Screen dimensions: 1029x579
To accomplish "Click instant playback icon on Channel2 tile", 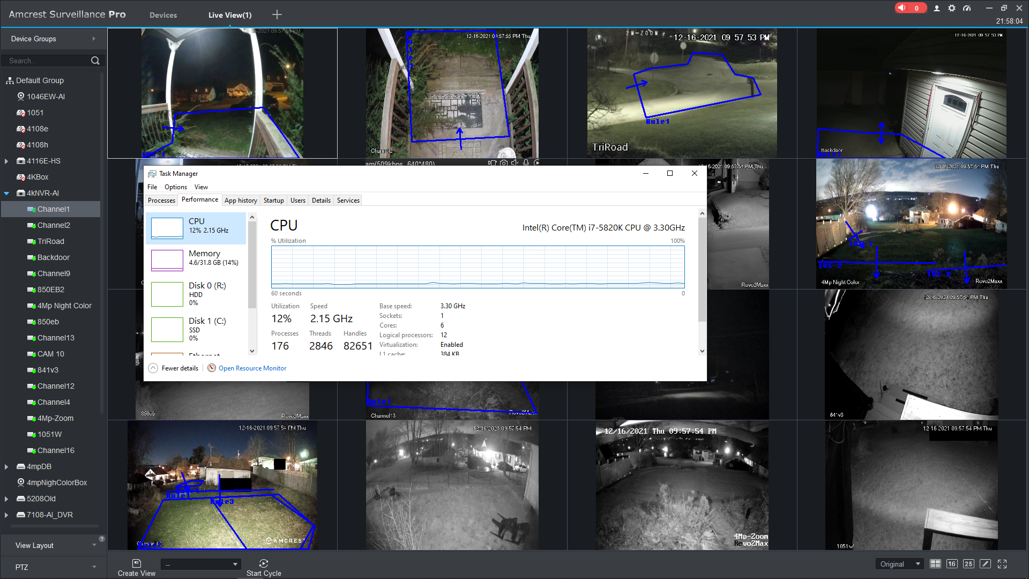I will click(x=536, y=163).
